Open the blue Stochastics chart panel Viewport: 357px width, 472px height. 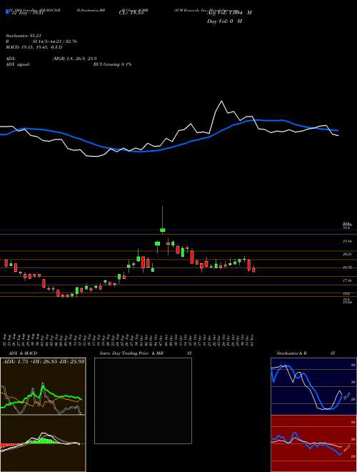(x=313, y=386)
